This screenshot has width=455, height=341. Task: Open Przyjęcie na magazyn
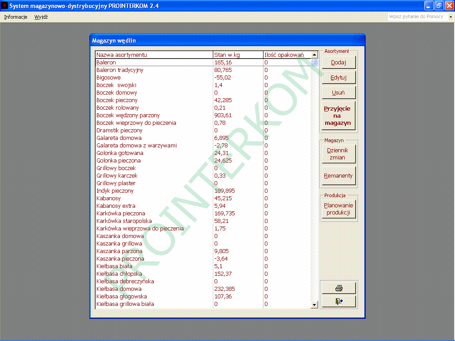point(338,116)
